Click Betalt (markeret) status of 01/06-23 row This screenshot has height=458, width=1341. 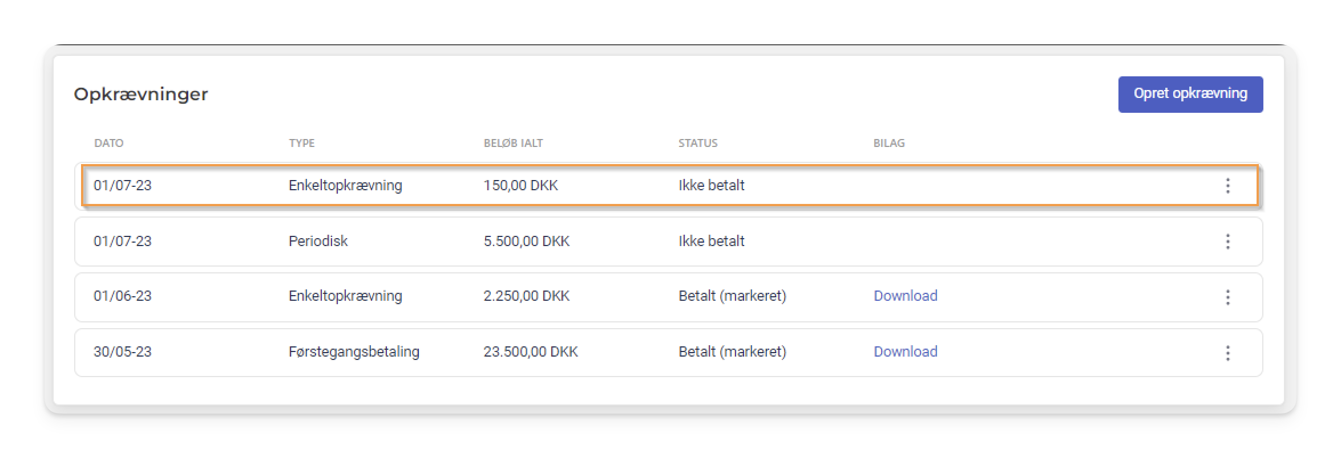point(732,296)
